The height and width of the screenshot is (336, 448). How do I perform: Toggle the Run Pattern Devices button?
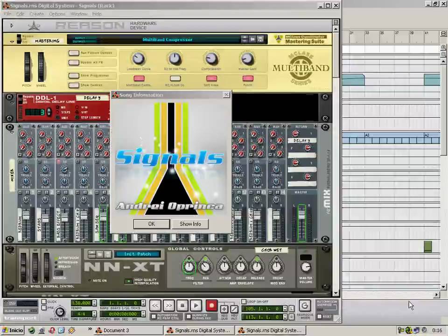[x=74, y=53]
